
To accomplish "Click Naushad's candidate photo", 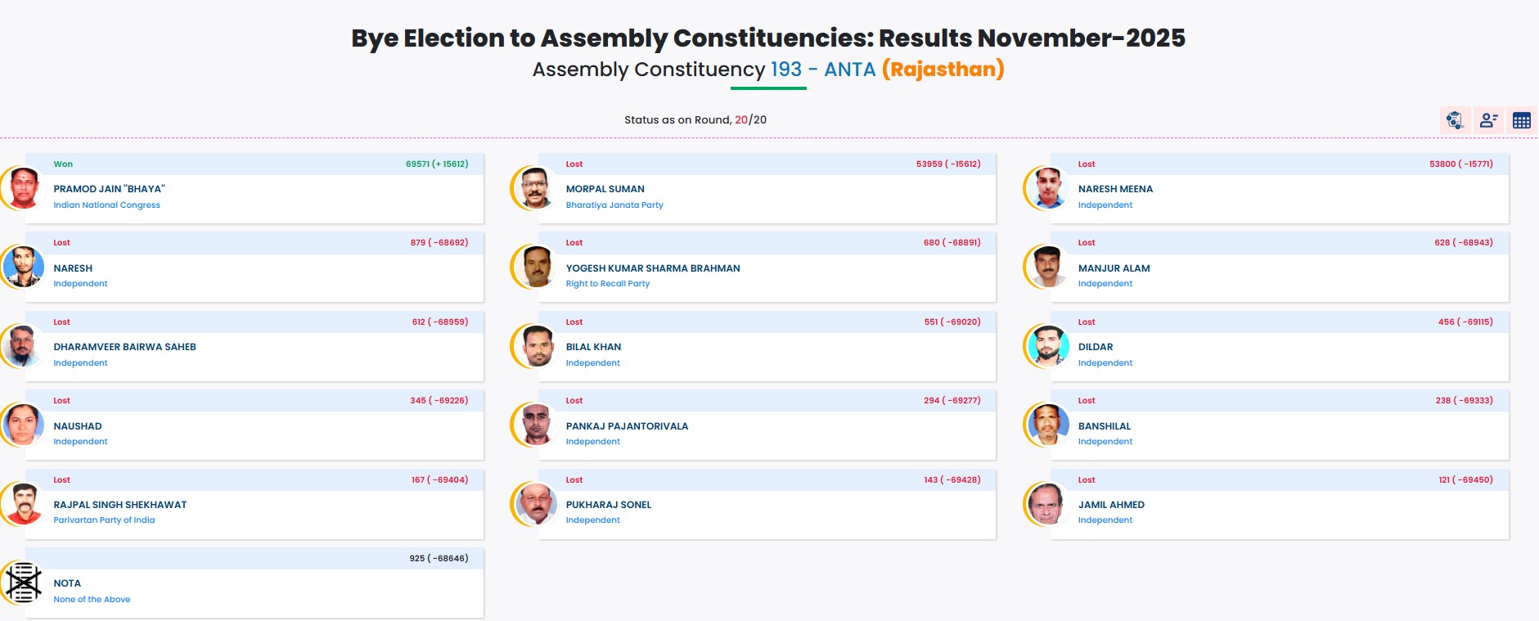I will pos(24,425).
